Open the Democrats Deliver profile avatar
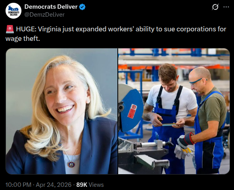 pos(13,11)
